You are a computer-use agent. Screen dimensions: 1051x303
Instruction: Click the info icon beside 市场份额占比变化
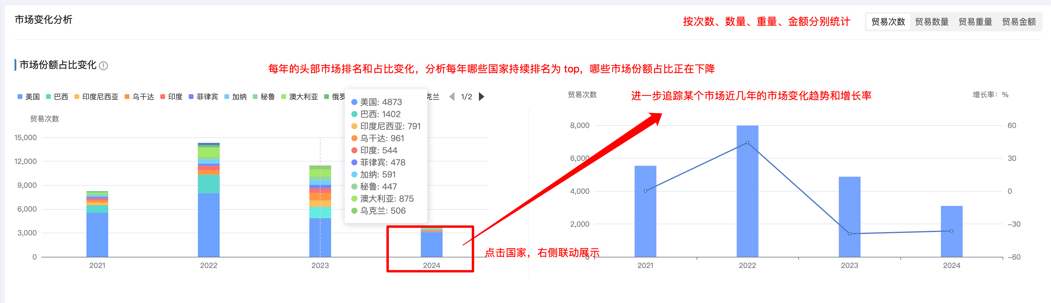tap(104, 65)
